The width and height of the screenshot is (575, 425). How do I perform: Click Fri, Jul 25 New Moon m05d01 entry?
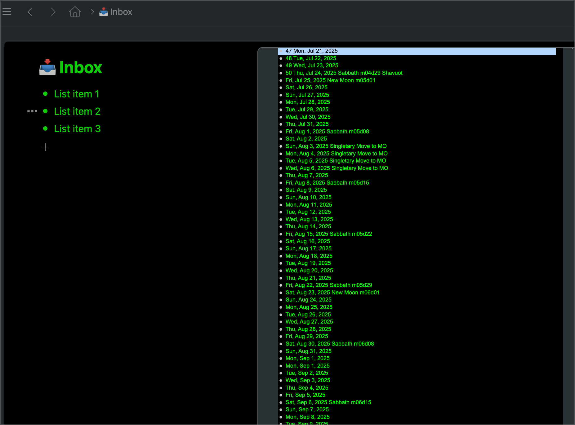click(x=330, y=80)
